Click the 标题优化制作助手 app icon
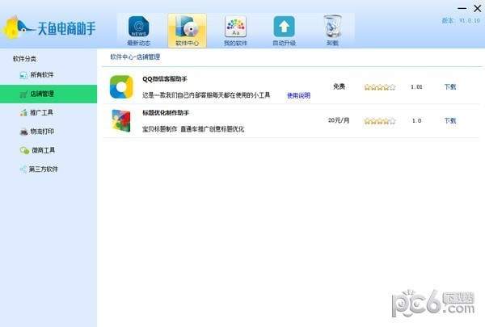485x327 pixels. pos(122,120)
